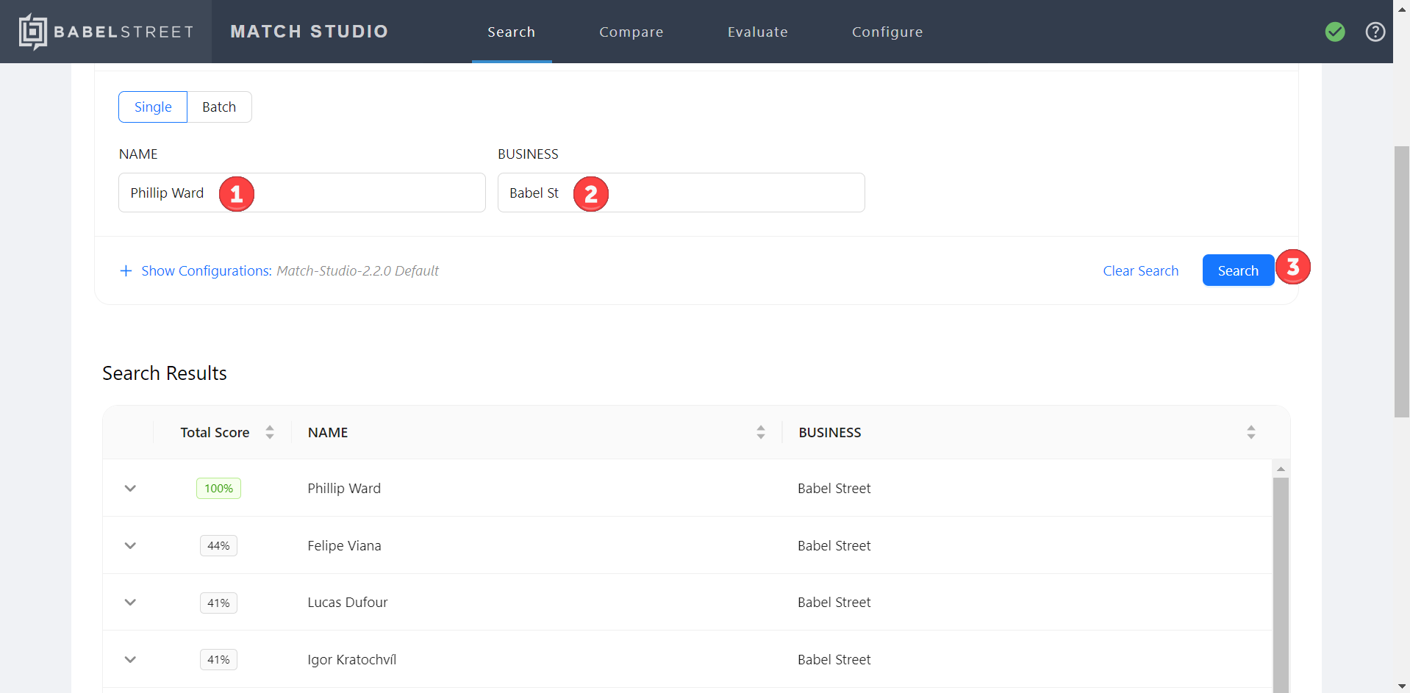Click the Search Results heading
The image size is (1410, 693).
point(165,373)
